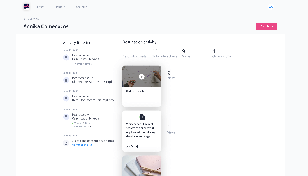Return to Overview via the breadcrumb link
This screenshot has height=176, width=308.
pos(33,19)
